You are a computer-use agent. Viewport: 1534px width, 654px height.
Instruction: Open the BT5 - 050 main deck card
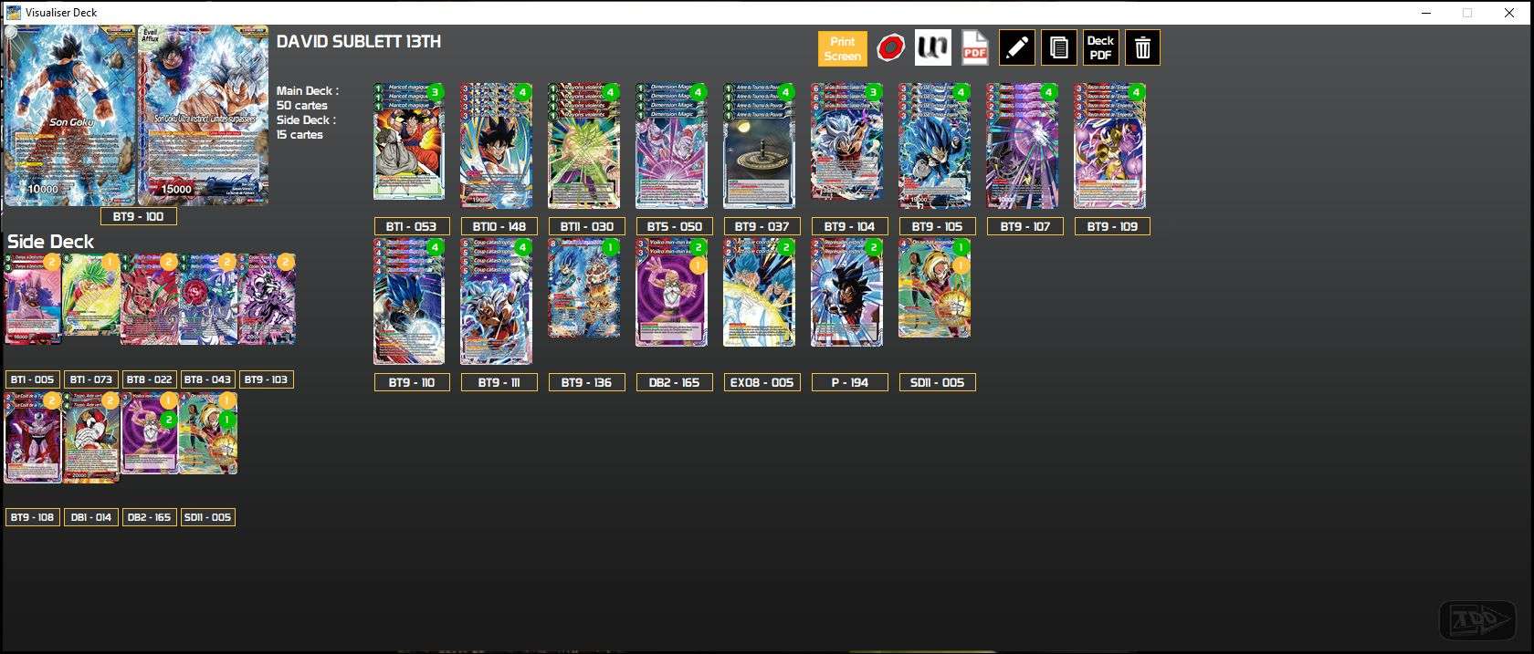point(671,146)
